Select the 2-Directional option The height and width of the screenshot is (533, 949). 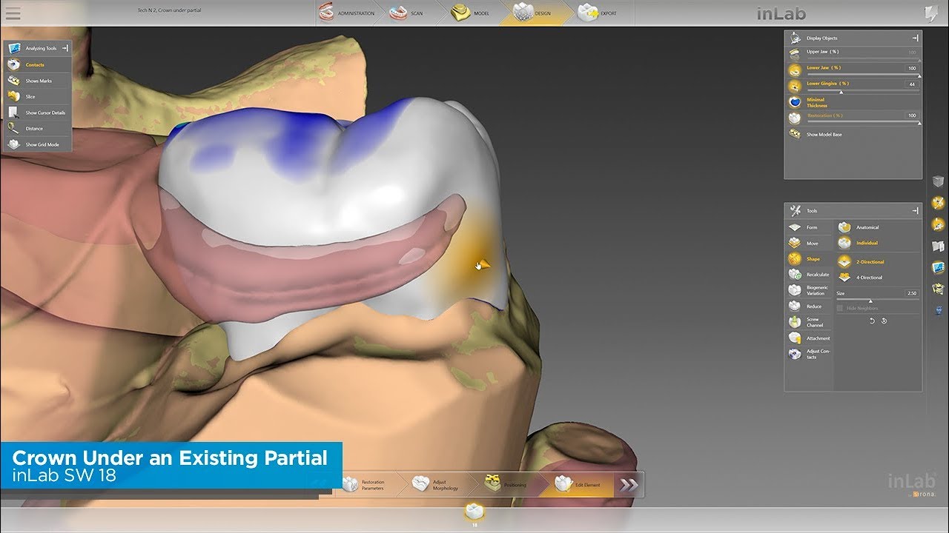[x=862, y=261]
